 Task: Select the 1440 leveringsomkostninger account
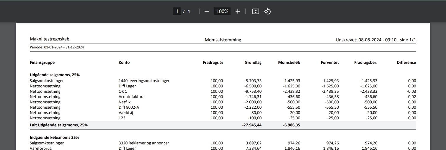(144, 81)
